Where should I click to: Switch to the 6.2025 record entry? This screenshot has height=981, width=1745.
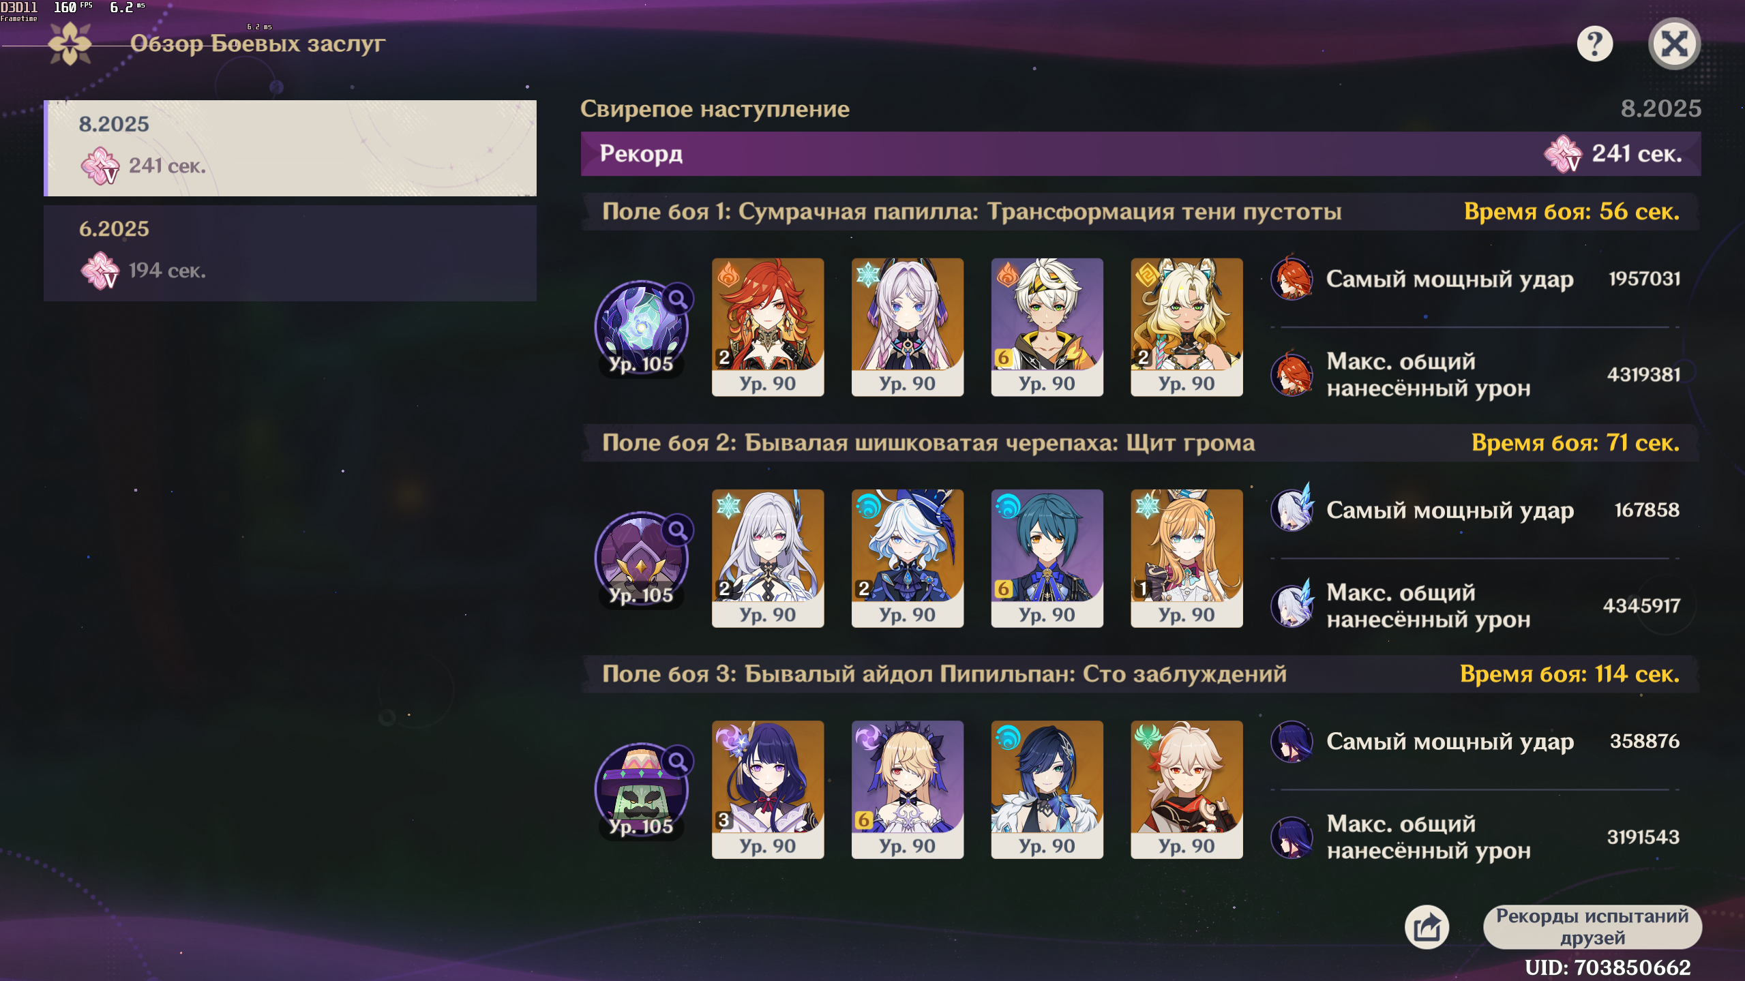(290, 254)
